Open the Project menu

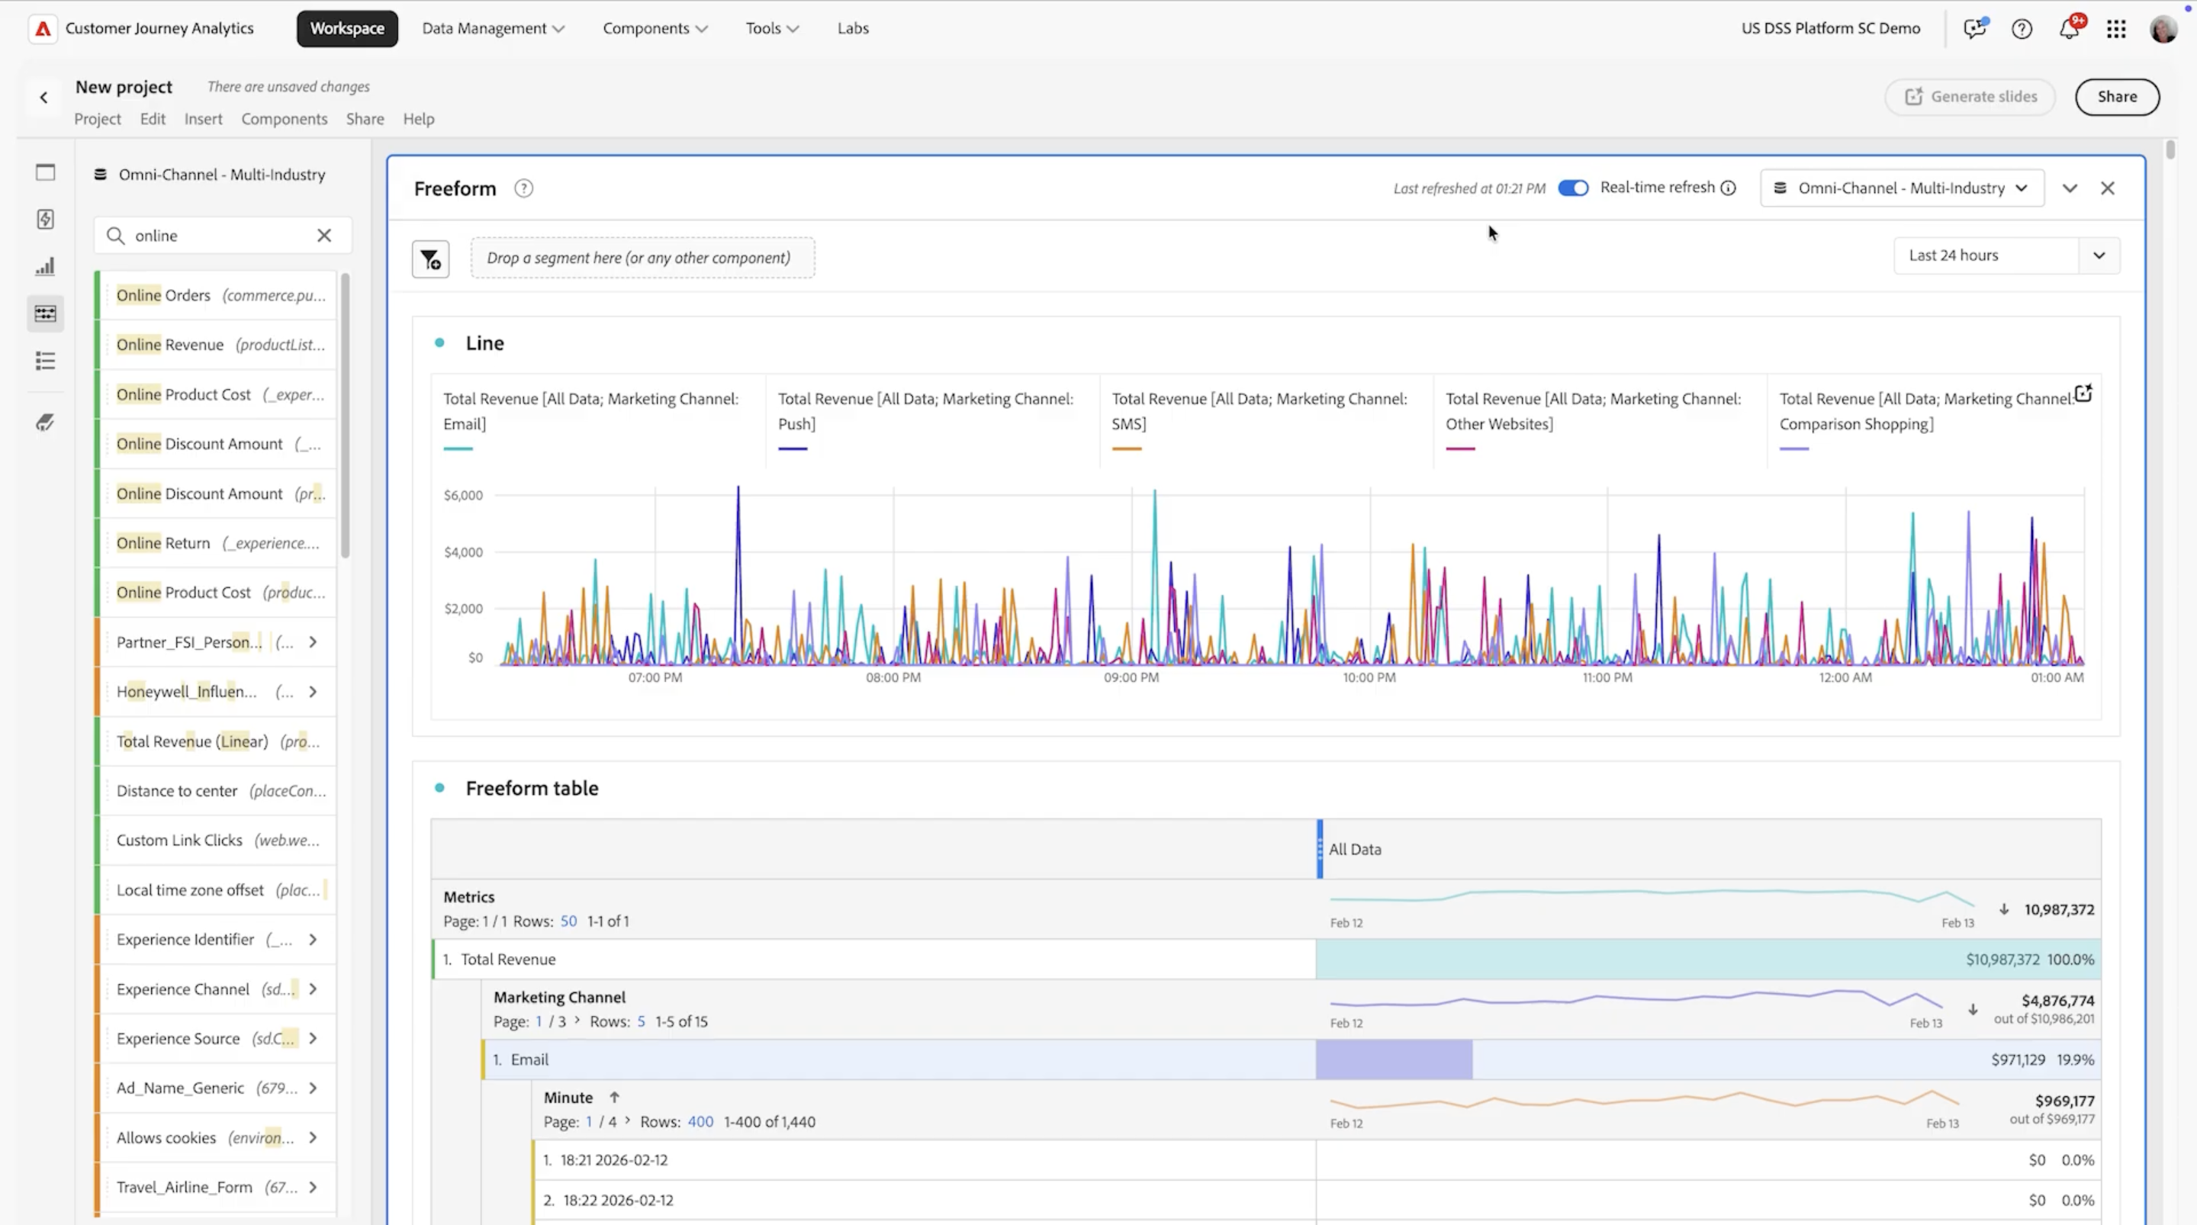[x=97, y=118]
